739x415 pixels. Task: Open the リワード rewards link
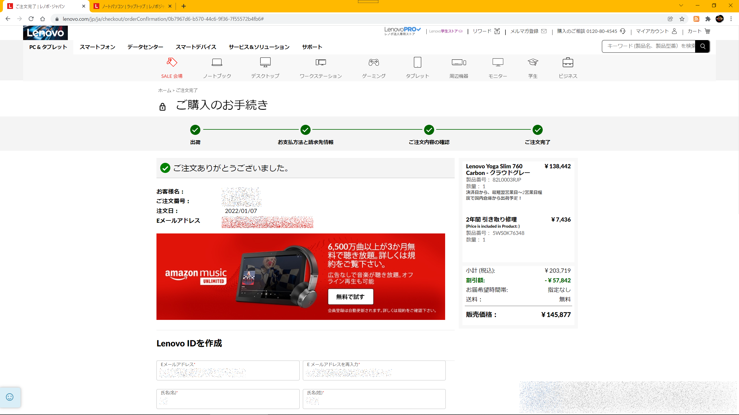[x=486, y=31]
